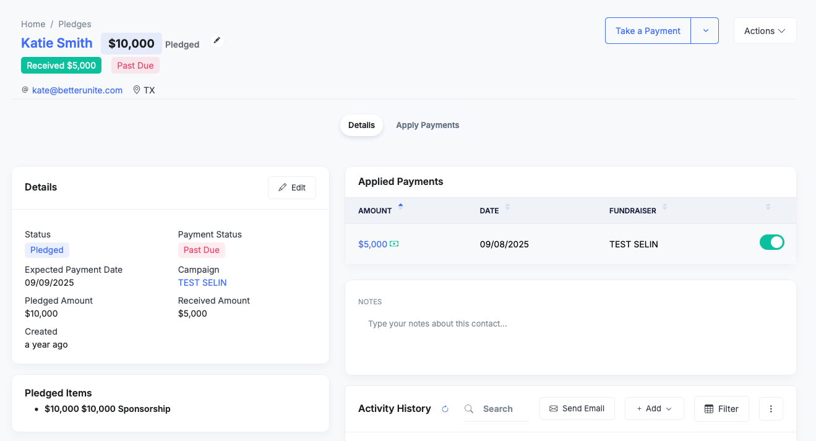Click the Past Due badge in the header

pyautogui.click(x=135, y=66)
